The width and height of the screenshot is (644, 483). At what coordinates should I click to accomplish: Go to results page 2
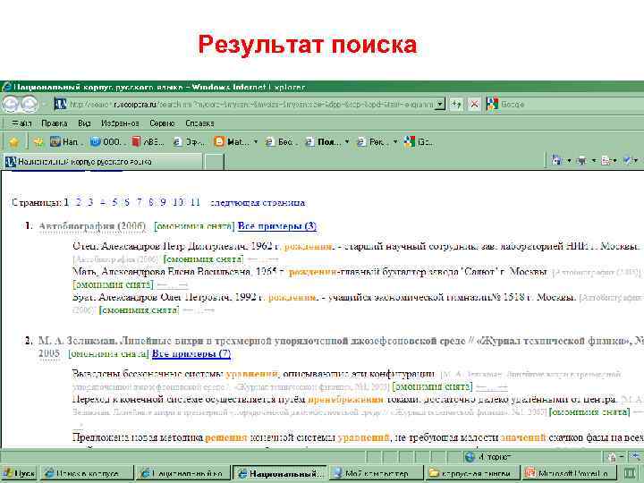point(79,202)
